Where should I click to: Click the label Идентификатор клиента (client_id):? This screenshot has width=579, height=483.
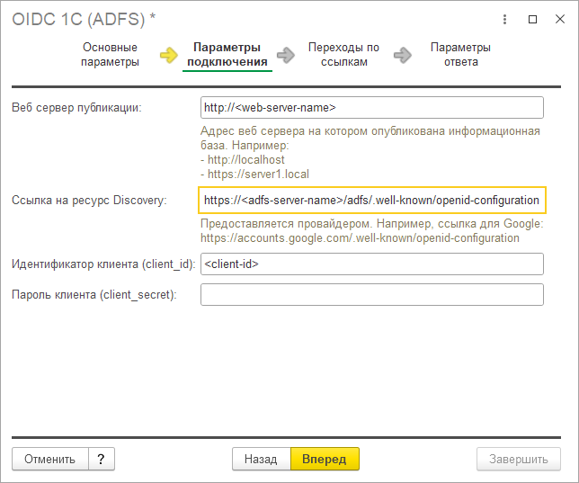point(103,264)
